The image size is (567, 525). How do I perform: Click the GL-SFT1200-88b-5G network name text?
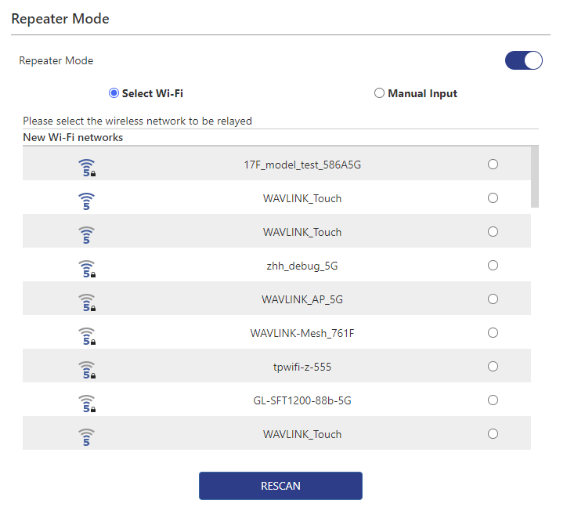click(302, 400)
